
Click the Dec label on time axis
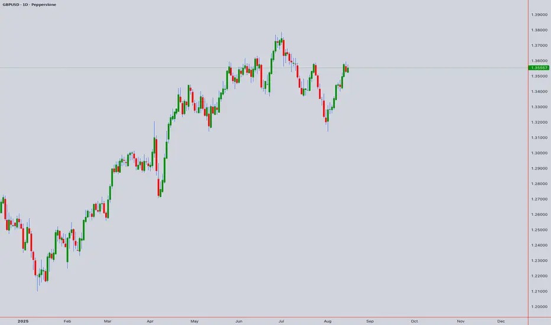tap(501, 321)
